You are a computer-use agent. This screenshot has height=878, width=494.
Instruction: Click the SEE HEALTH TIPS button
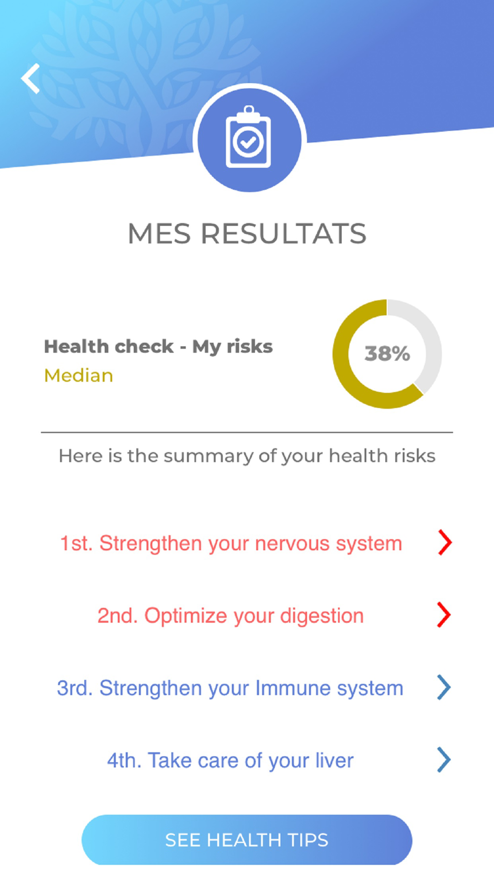[247, 839]
